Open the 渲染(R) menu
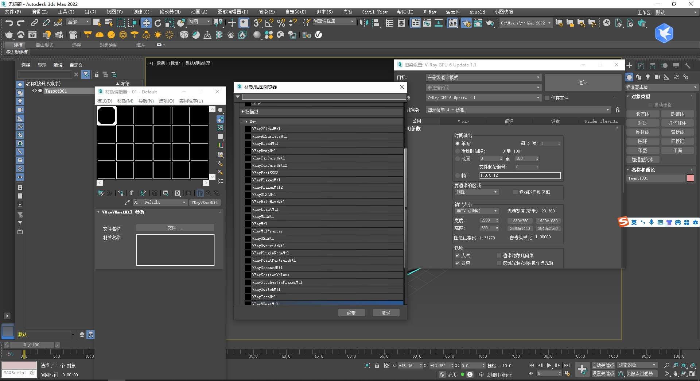This screenshot has width=700, height=381. click(267, 12)
